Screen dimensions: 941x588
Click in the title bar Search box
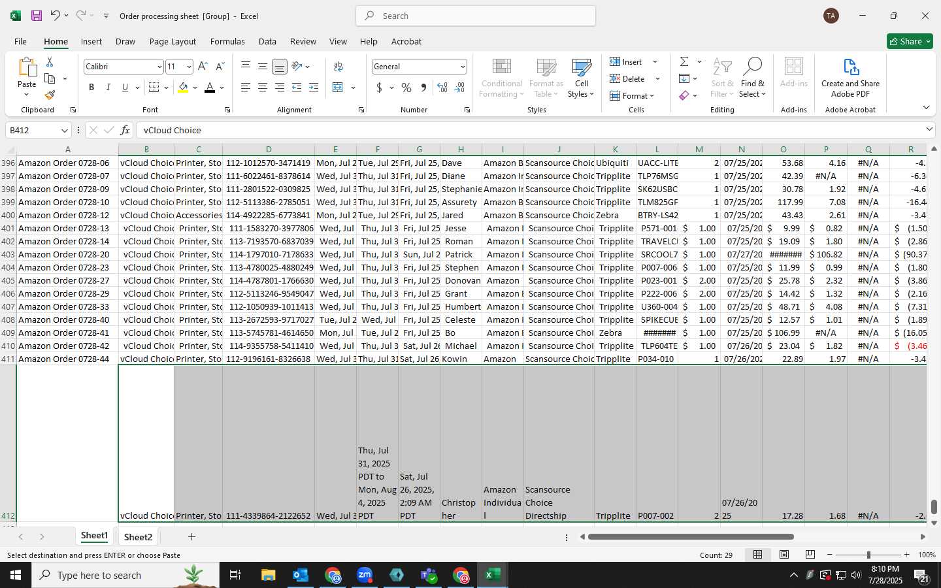(476, 16)
